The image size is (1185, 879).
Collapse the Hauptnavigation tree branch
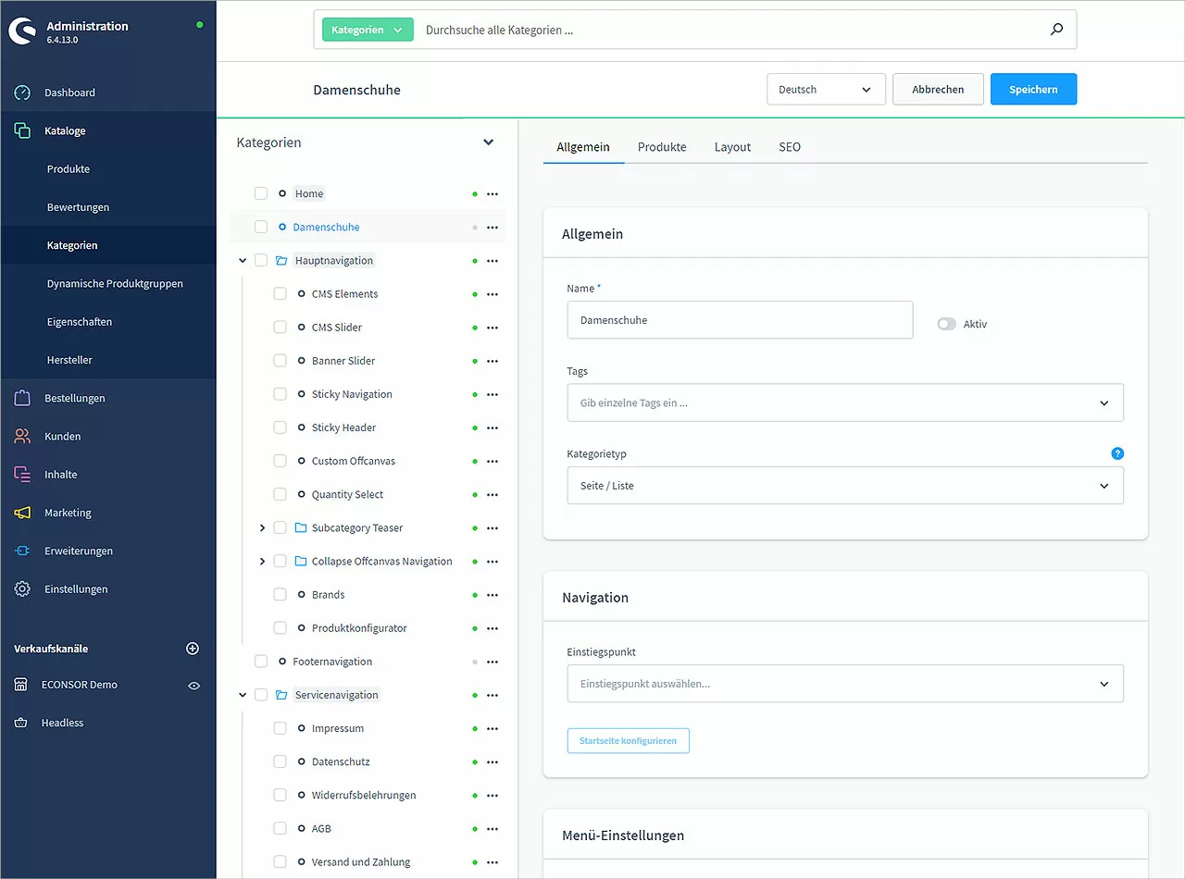coord(243,260)
